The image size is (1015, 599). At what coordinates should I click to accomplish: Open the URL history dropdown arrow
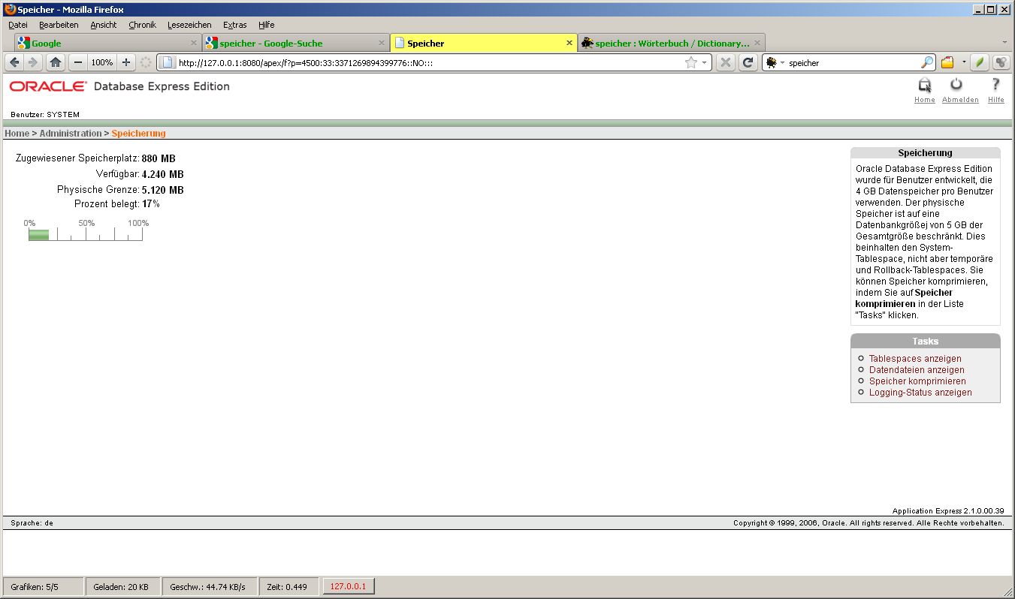pos(705,63)
